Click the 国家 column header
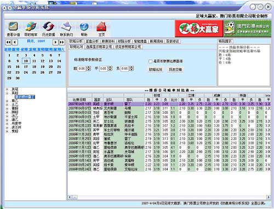 tap(98, 100)
